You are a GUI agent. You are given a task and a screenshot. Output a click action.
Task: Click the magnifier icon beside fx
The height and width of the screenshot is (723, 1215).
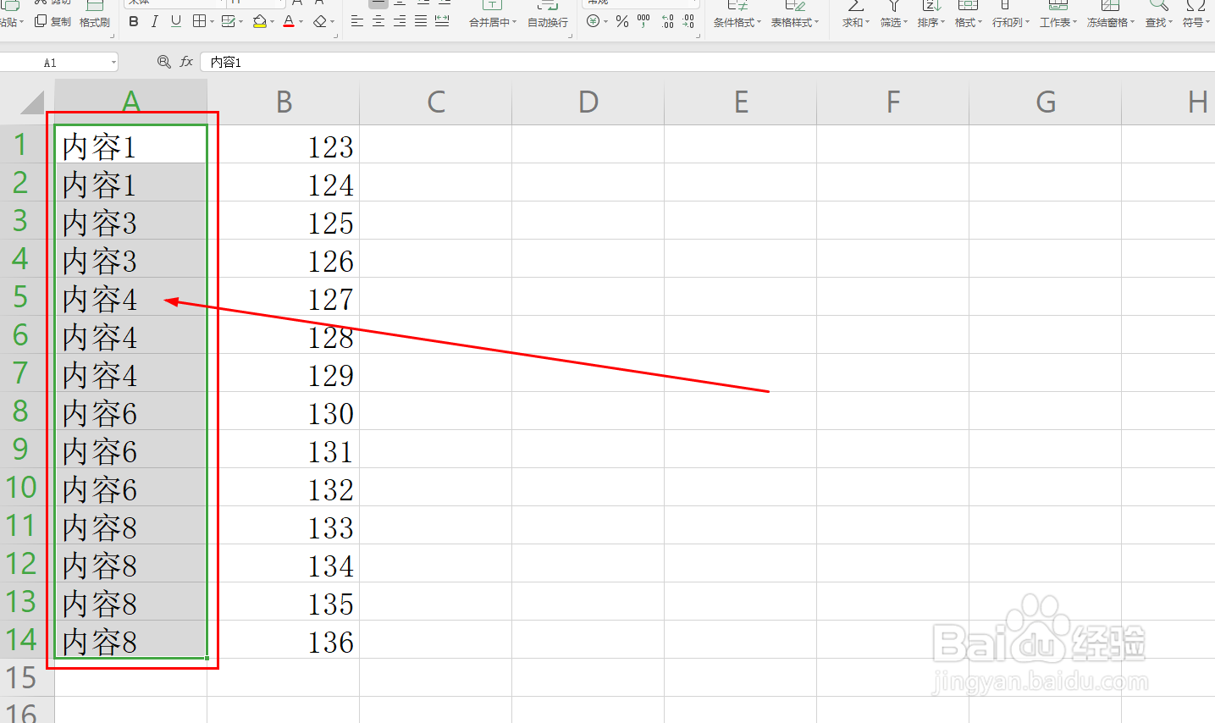[163, 62]
